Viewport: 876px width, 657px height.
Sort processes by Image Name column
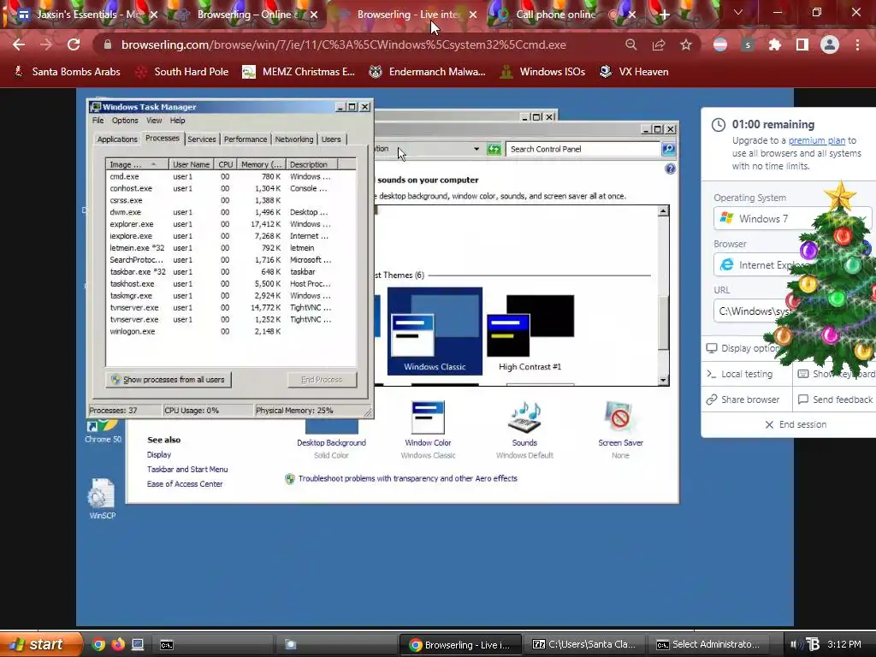(138, 164)
